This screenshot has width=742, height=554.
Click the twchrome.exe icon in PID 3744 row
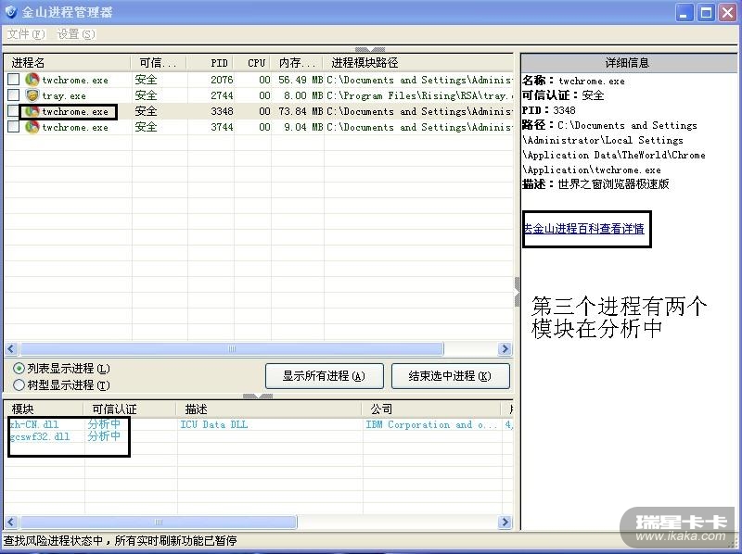(x=32, y=127)
